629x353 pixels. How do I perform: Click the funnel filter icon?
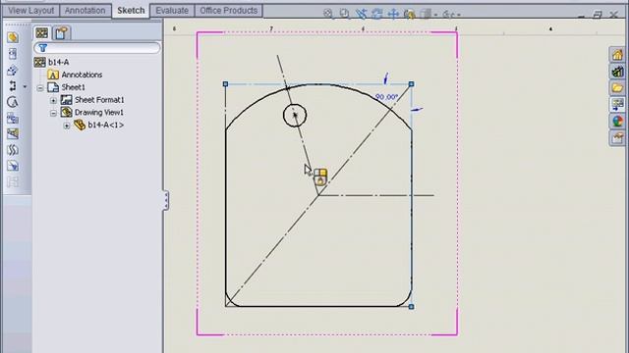pos(43,48)
